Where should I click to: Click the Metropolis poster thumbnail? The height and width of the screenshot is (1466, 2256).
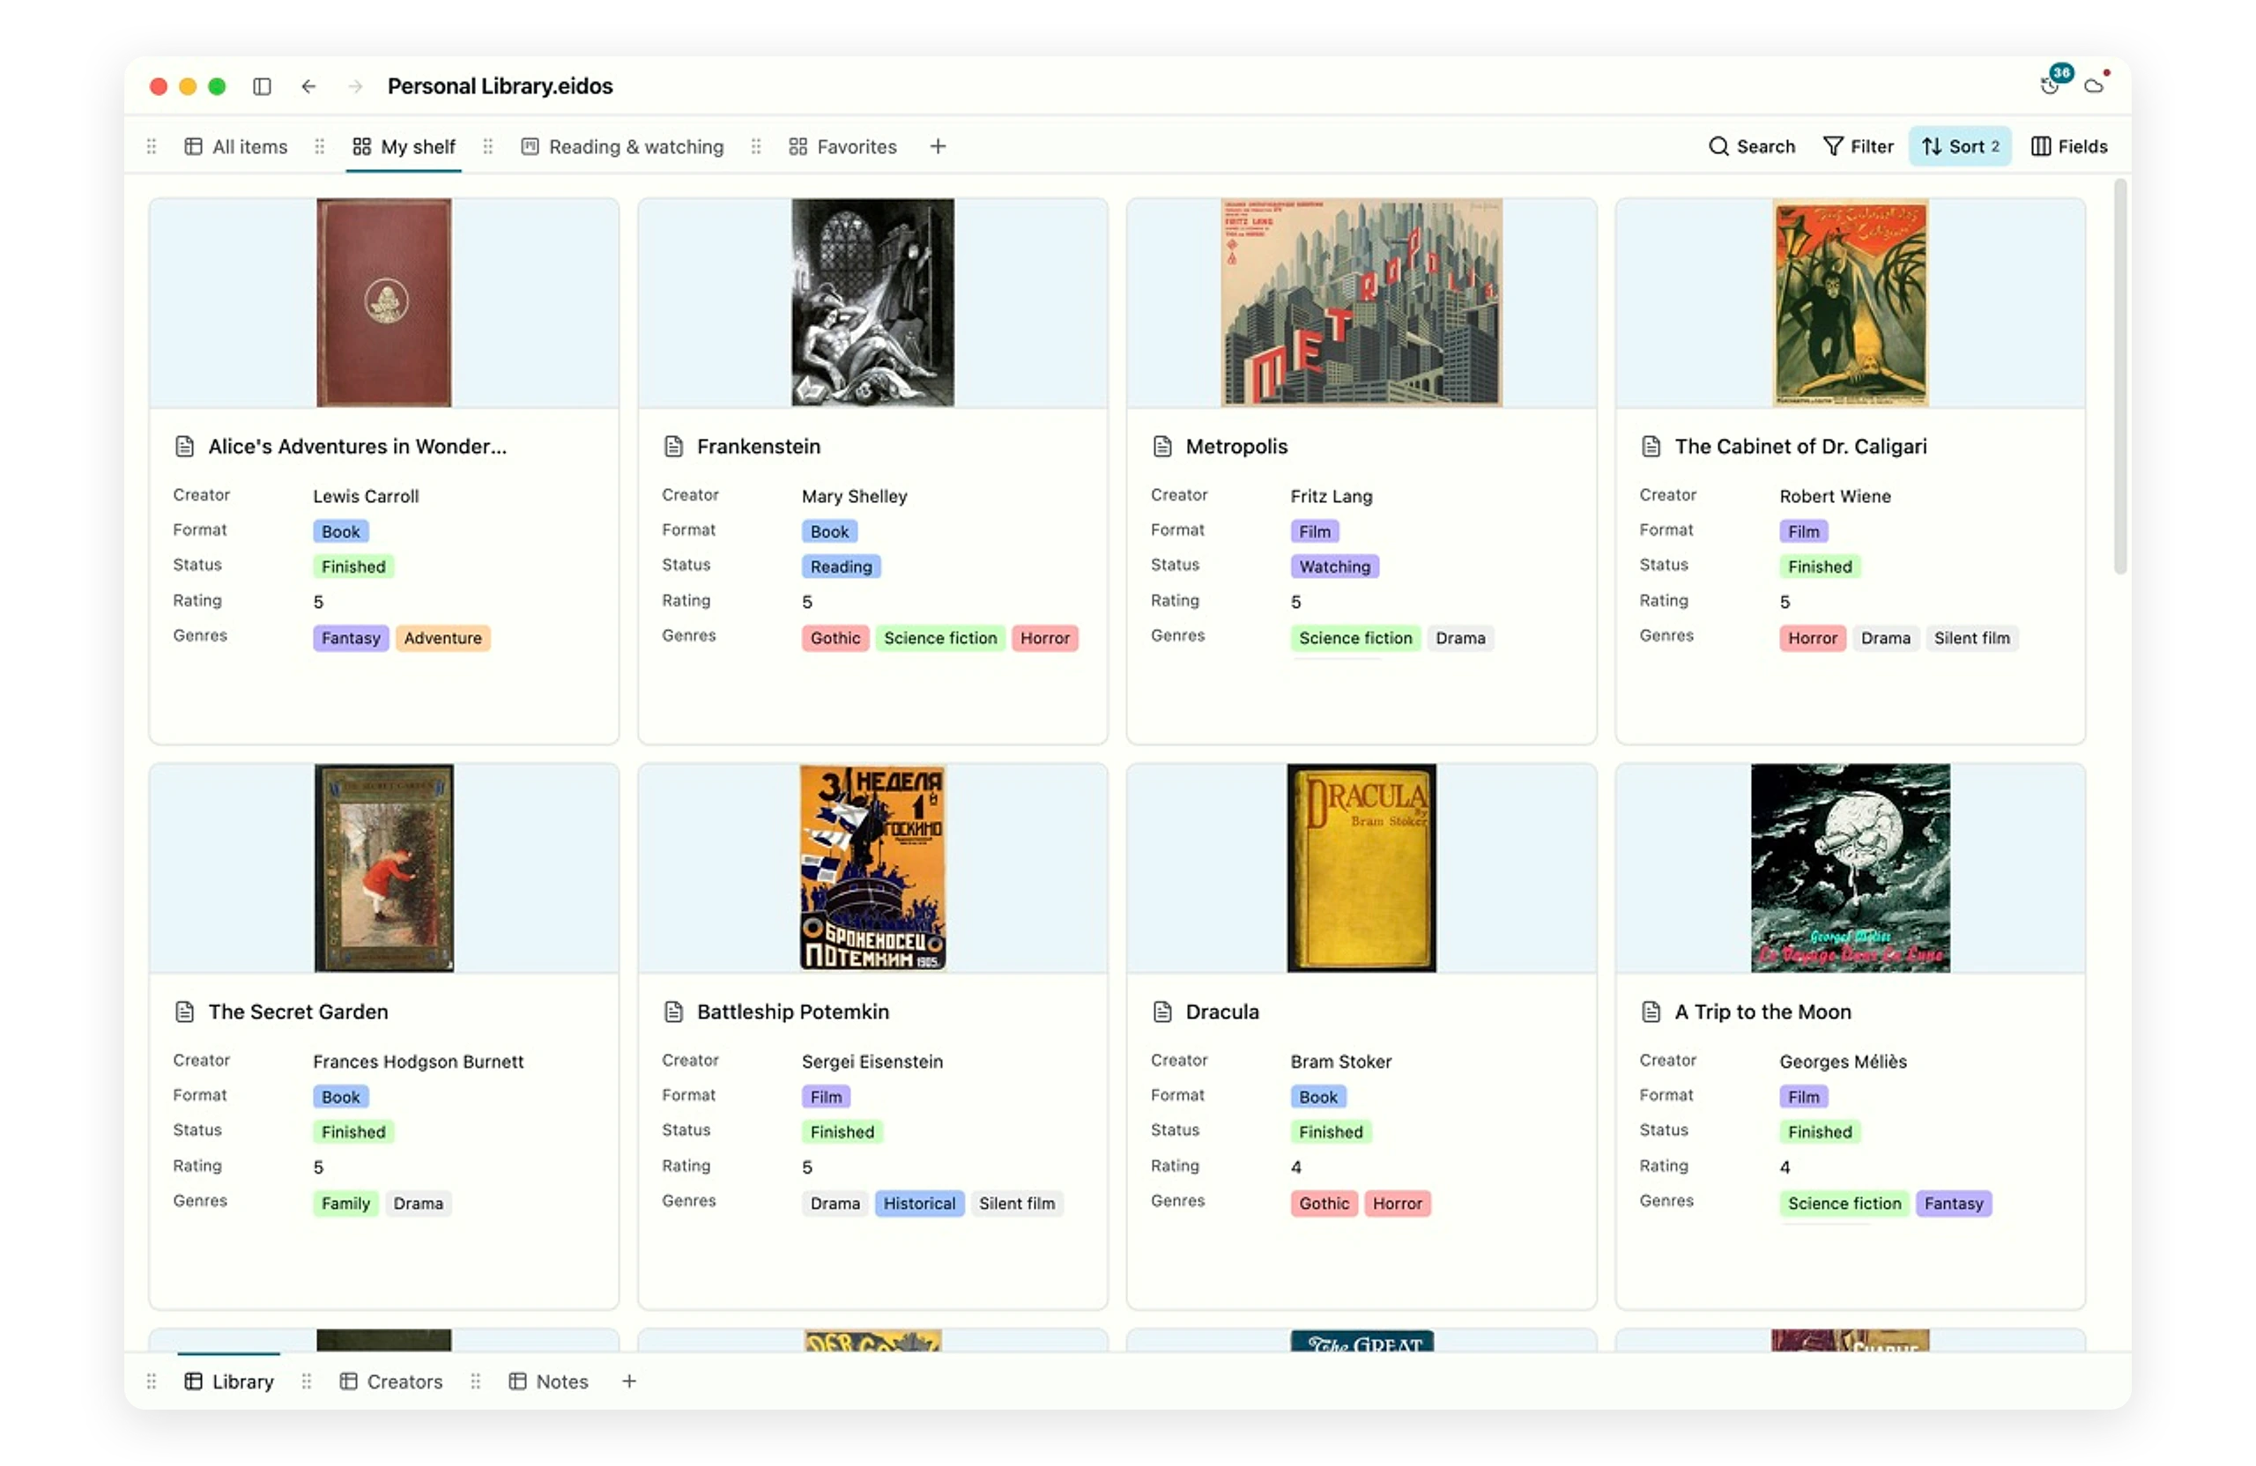tap(1362, 302)
